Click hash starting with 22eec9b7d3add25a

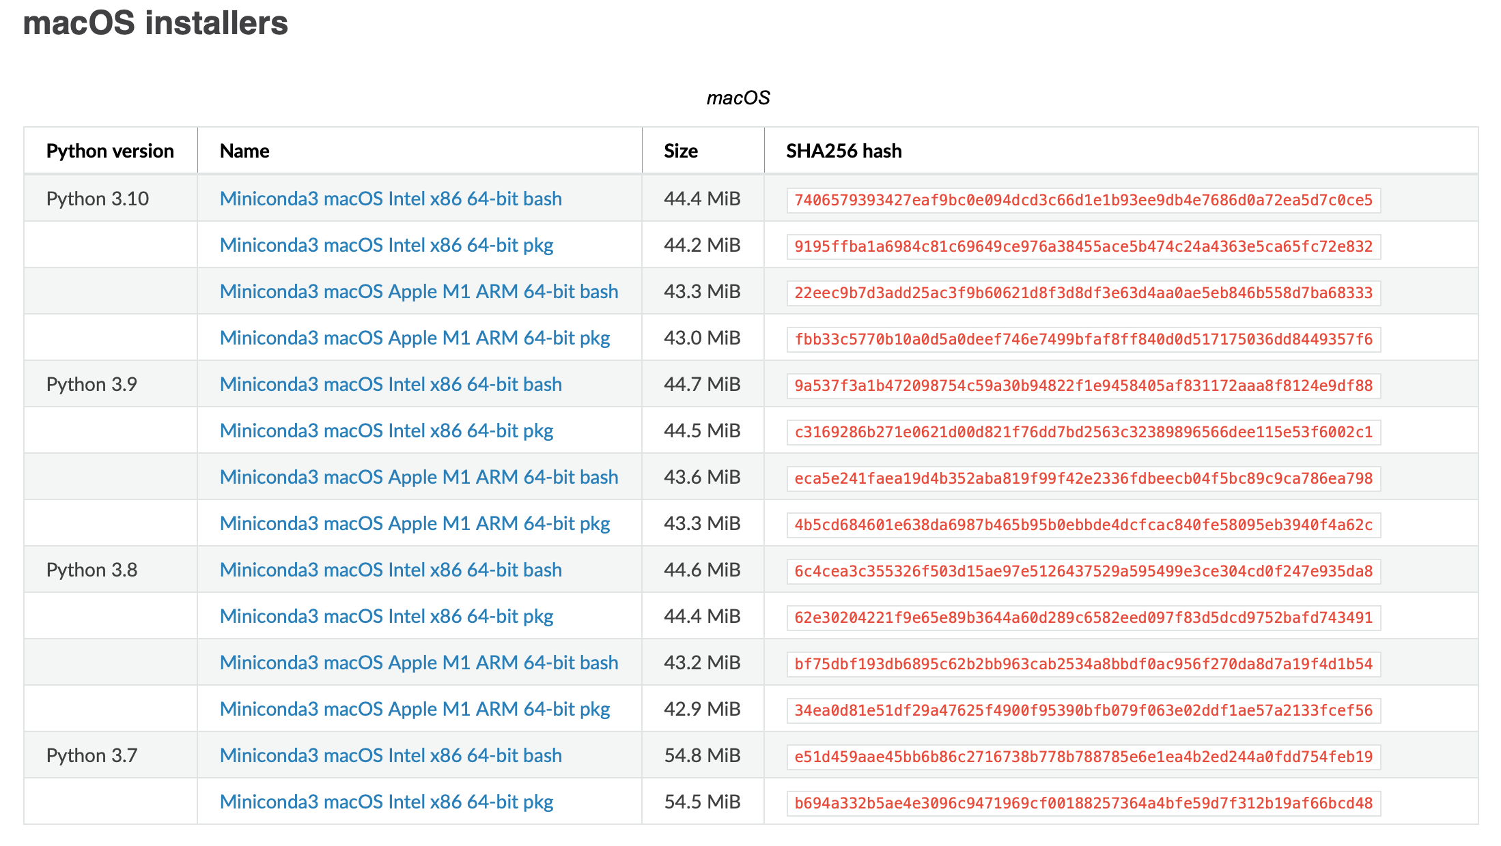click(x=1084, y=293)
